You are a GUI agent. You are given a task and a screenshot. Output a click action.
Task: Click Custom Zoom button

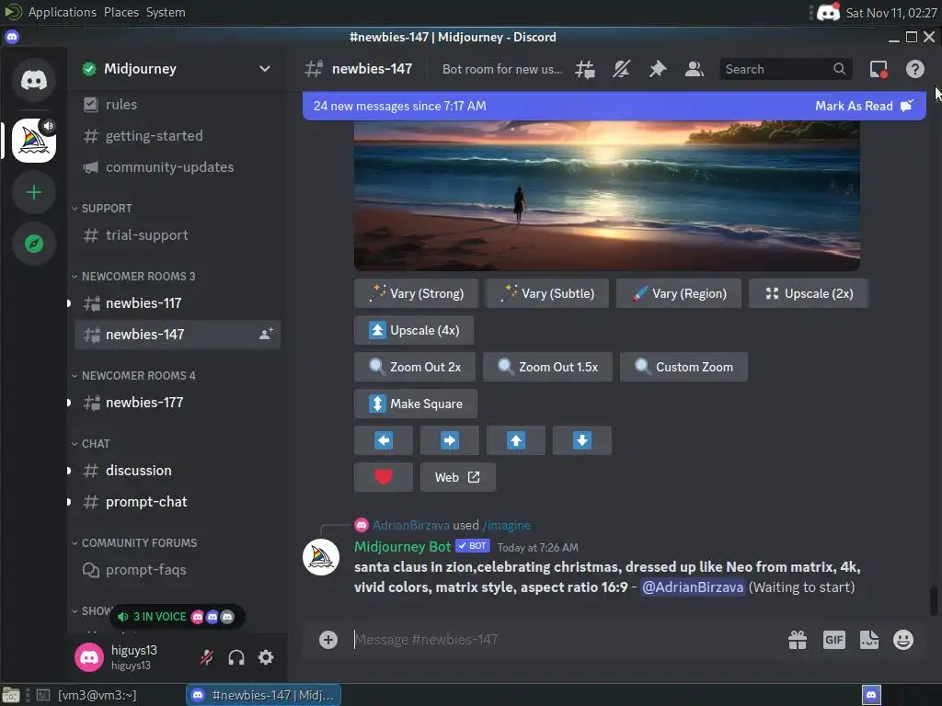684,367
